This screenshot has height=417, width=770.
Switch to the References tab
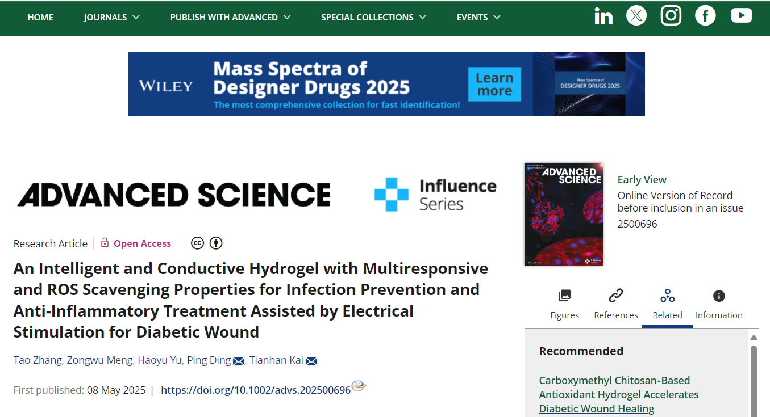616,304
